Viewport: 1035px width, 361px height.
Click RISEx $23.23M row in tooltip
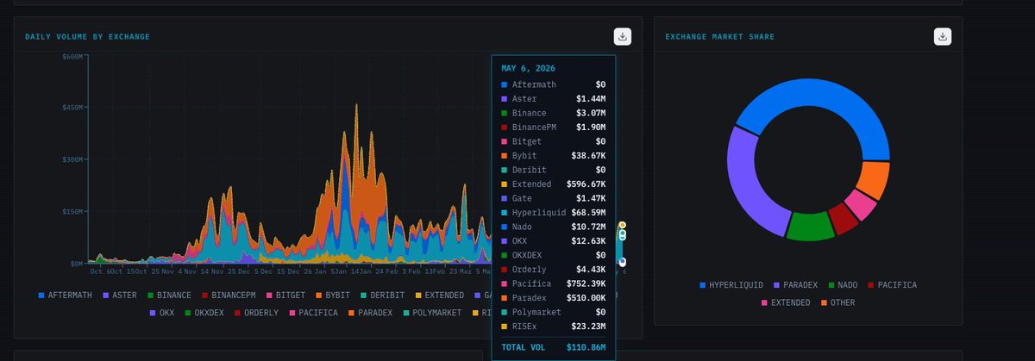553,327
